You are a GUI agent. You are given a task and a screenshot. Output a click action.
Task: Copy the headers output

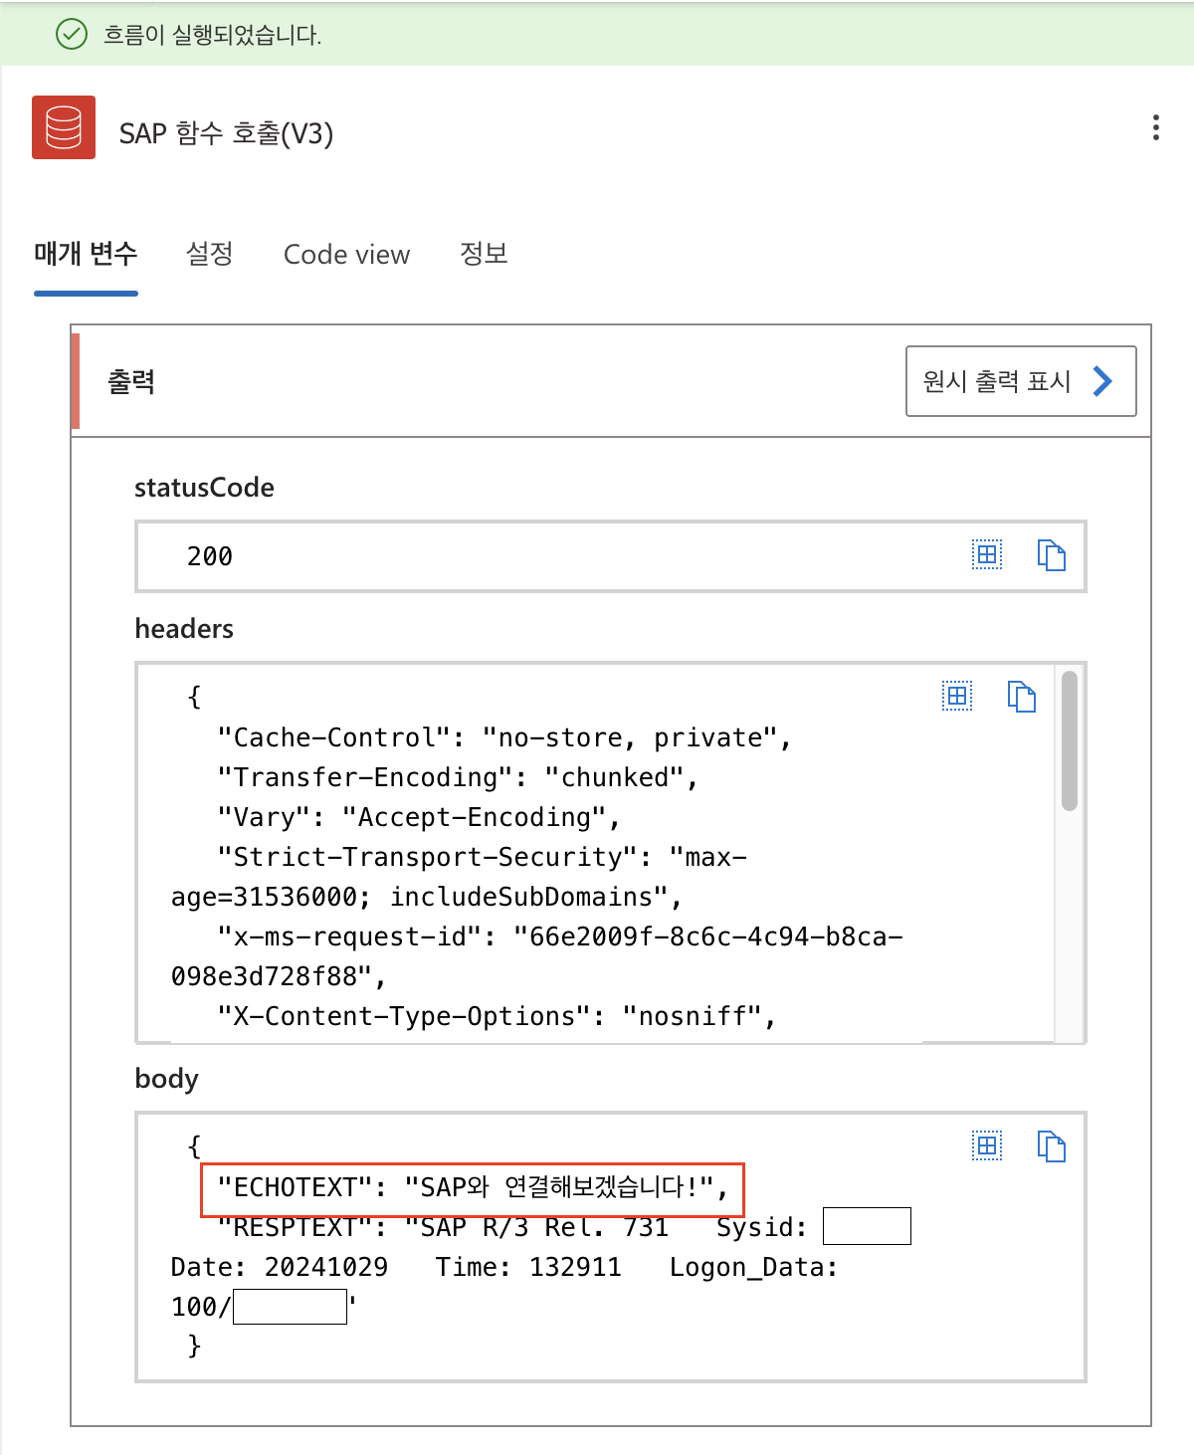coord(1021,696)
